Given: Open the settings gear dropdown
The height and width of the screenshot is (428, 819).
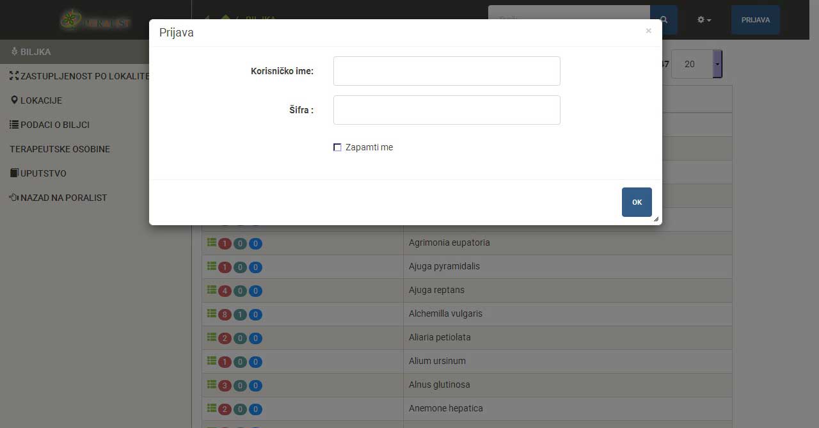Looking at the screenshot, I should (x=704, y=20).
